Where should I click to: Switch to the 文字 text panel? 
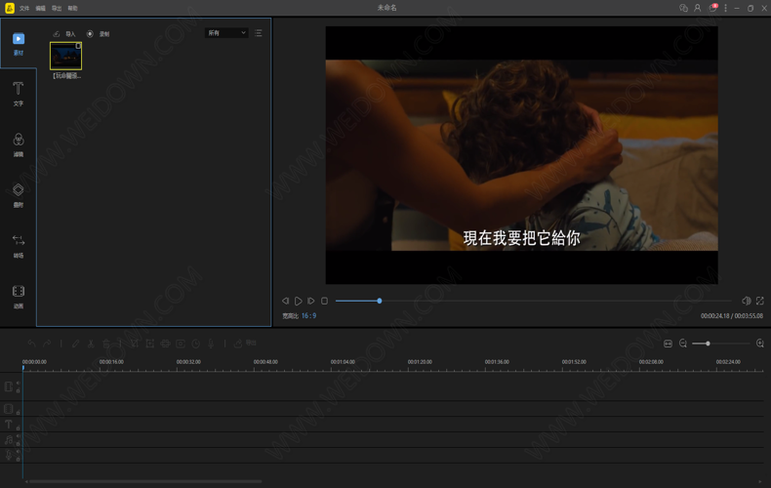click(19, 94)
